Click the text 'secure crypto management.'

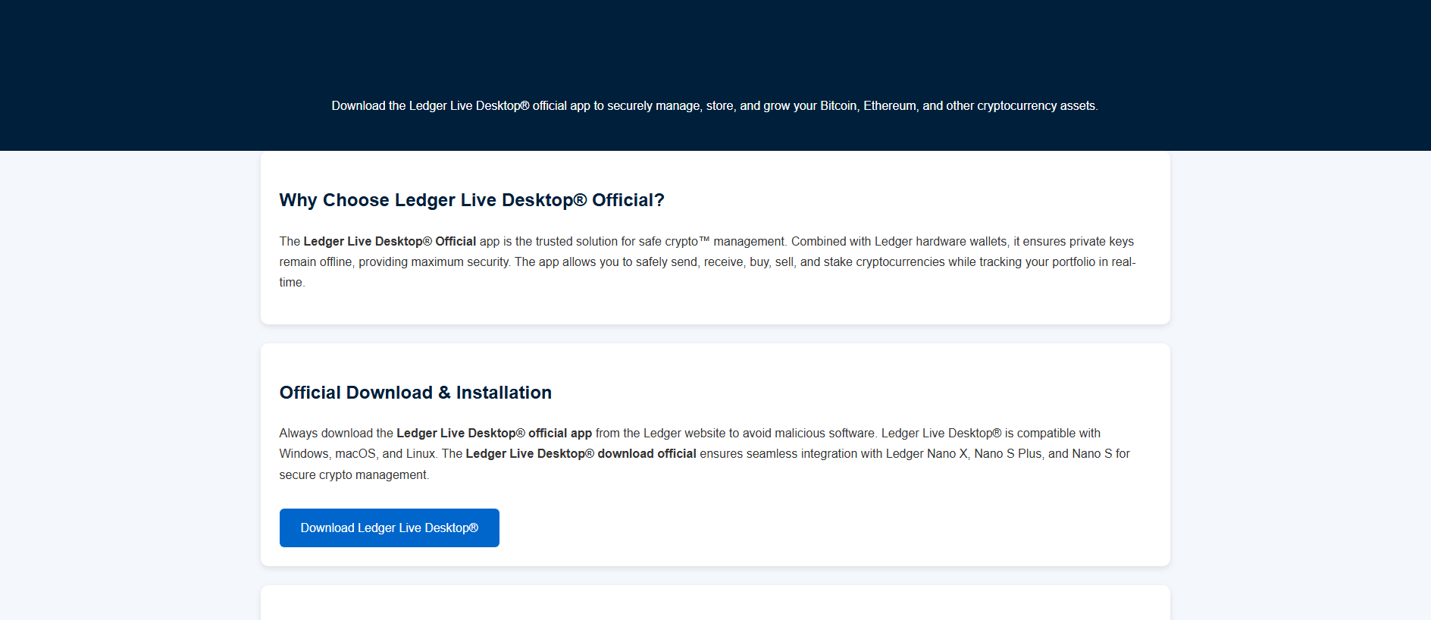354,474
